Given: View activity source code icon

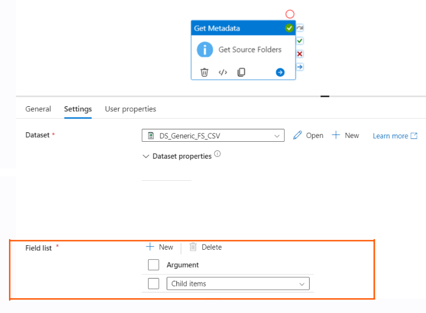Looking at the screenshot, I should click(223, 72).
